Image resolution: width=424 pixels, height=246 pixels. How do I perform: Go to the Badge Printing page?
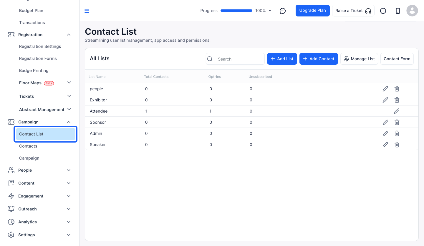click(34, 71)
